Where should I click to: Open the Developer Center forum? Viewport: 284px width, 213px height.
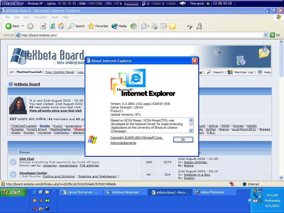coord(33,173)
